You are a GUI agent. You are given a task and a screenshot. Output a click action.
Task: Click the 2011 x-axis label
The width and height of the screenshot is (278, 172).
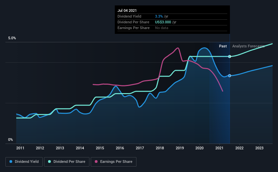(20, 148)
